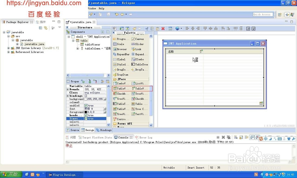This screenshot has height=178, width=297.
Task: Click the Windows Start button
Action: click(11, 174)
